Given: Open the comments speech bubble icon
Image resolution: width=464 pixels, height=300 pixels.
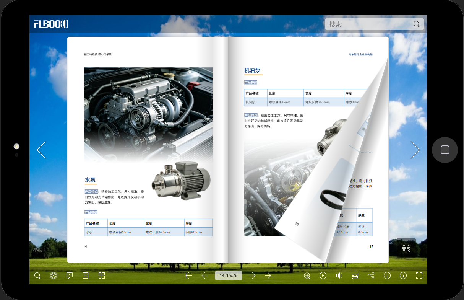Looking at the screenshot, I should pos(70,276).
